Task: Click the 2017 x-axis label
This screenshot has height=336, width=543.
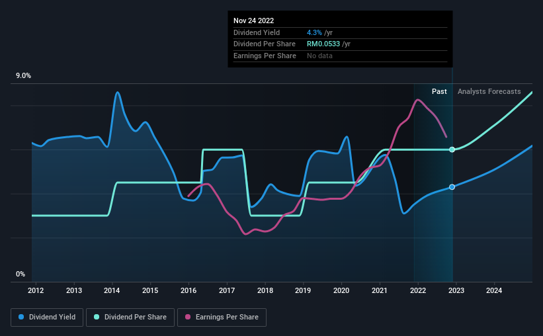Action: [227, 290]
